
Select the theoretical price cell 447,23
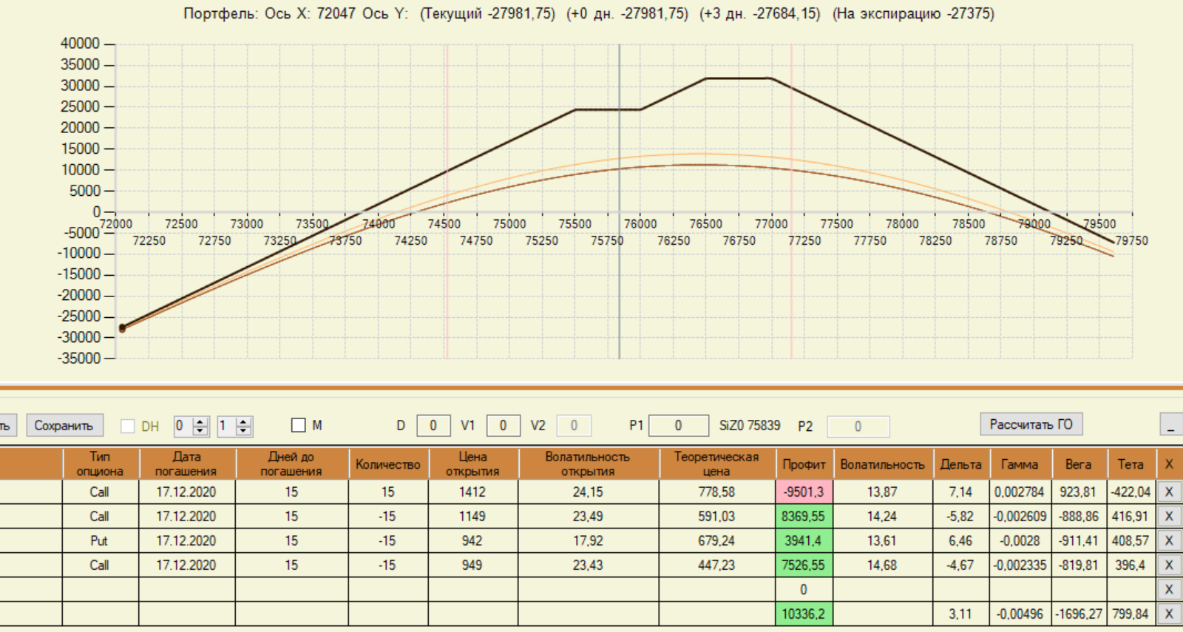716,565
